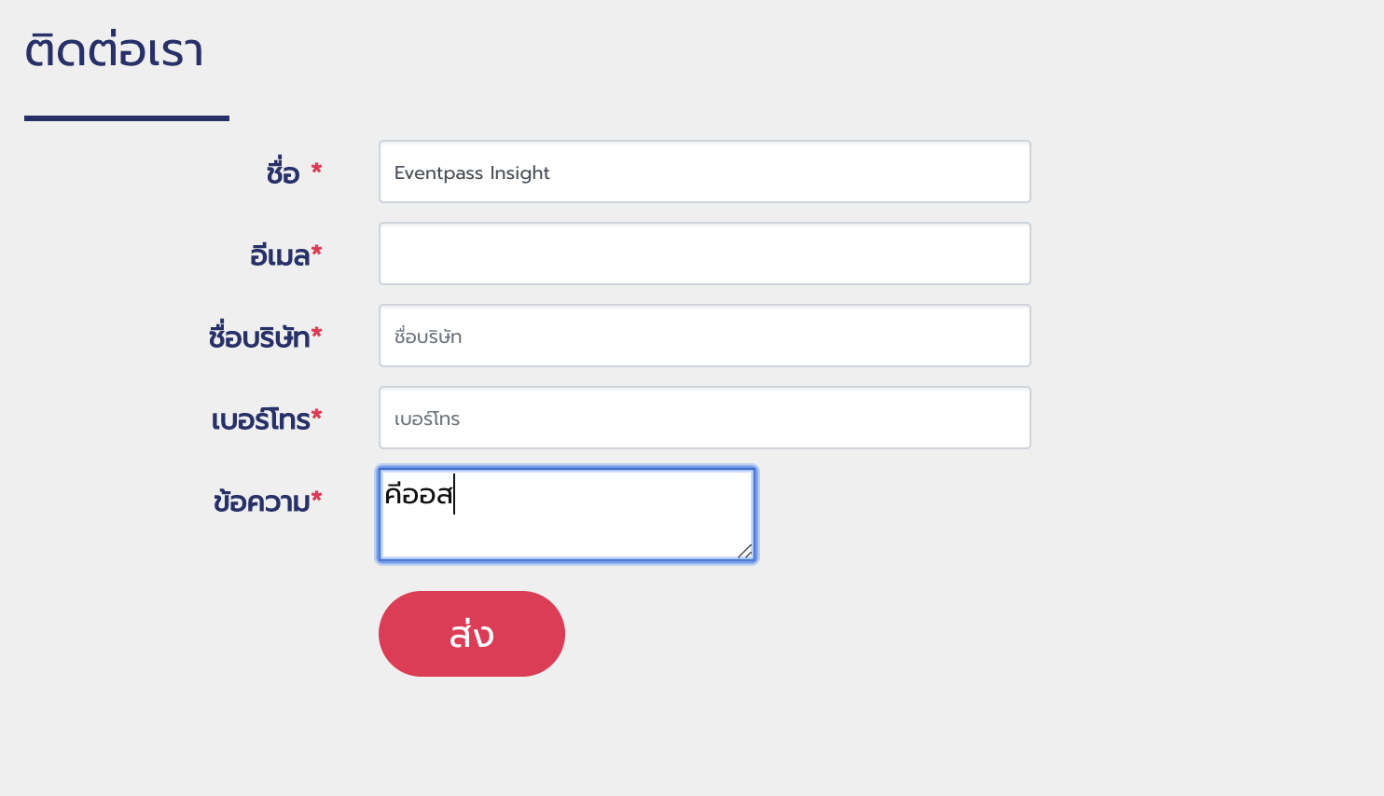Click the red asterisk after ชื่อบริษัท
Viewport: 1384px width, 796px height.
point(317,333)
